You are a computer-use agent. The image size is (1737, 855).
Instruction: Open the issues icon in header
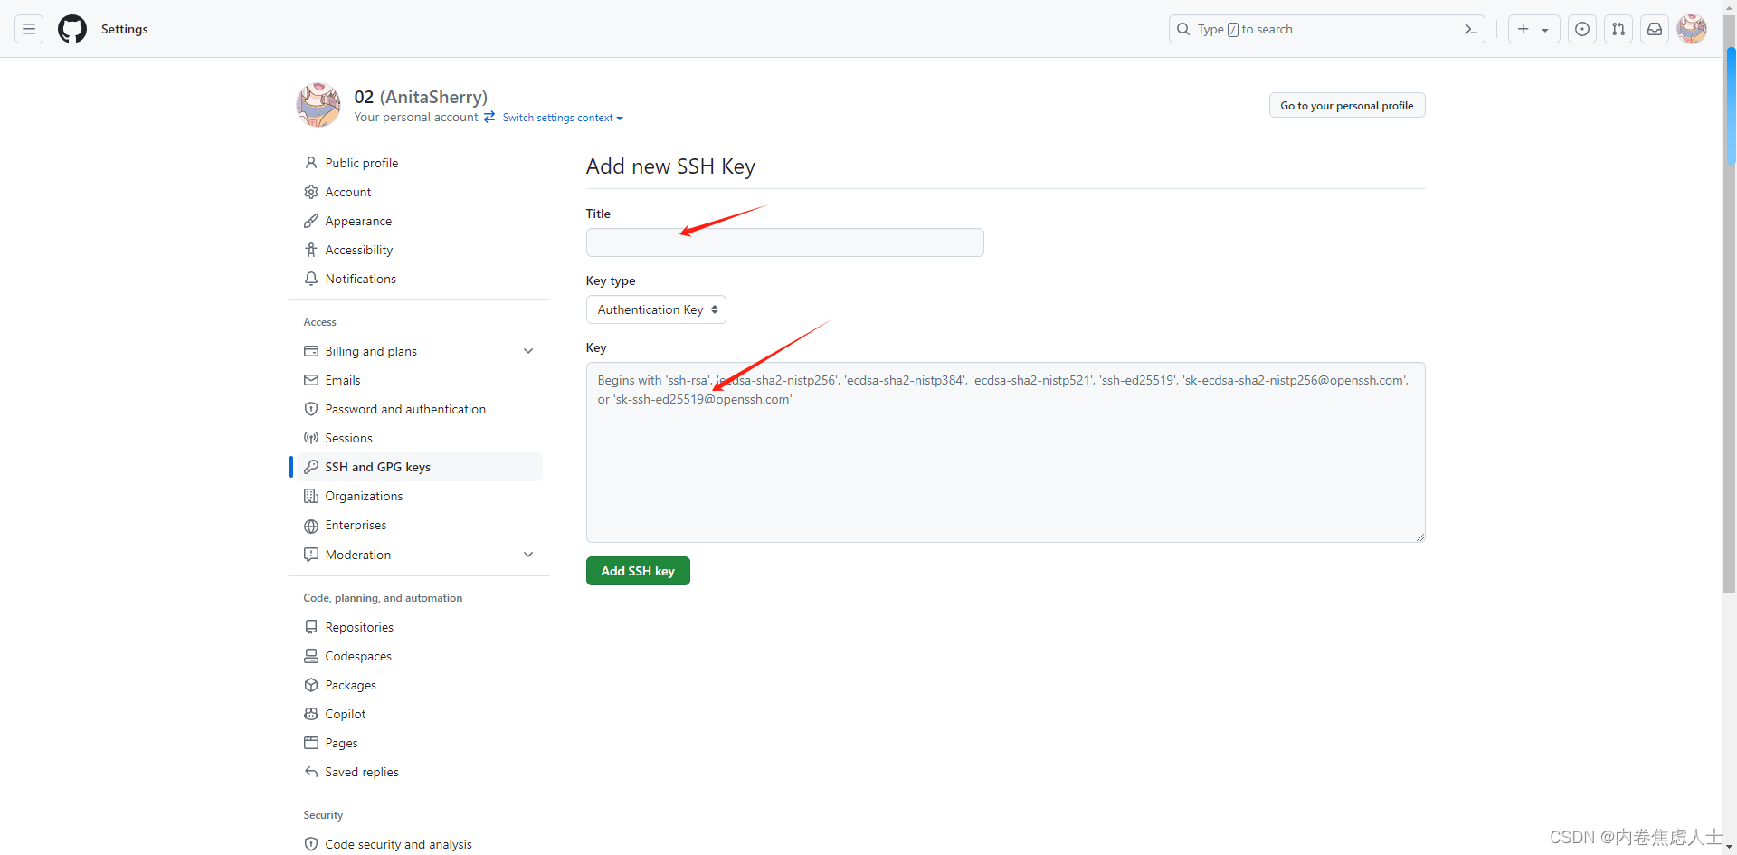click(x=1582, y=29)
